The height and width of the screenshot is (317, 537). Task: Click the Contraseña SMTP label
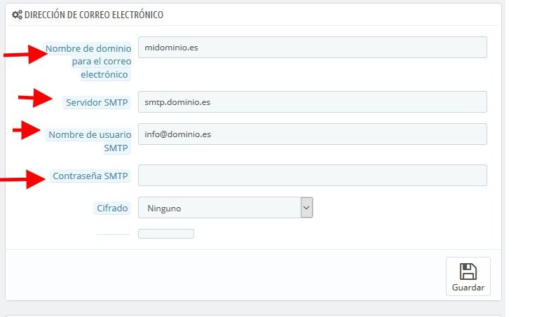click(90, 176)
